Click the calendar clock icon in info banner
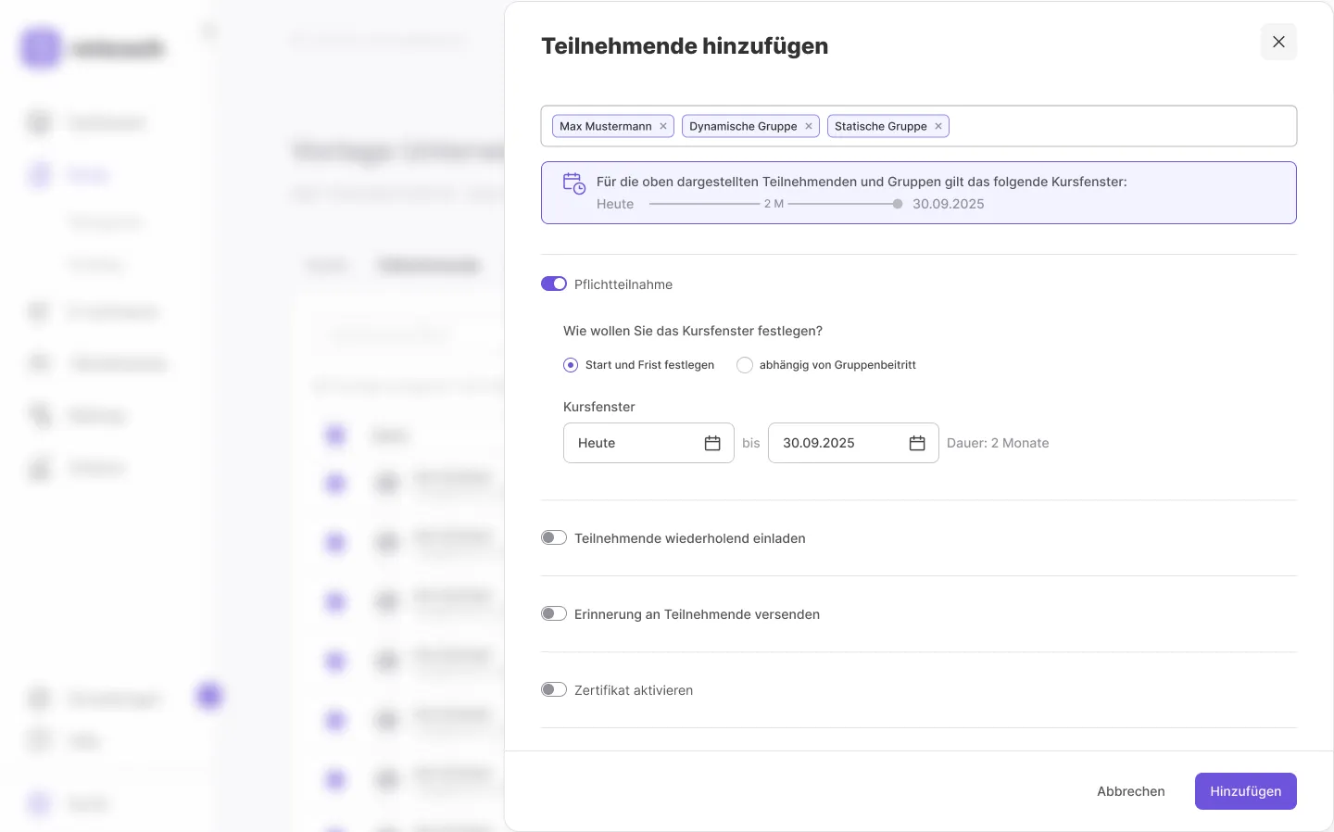Viewport: 1334px width, 832px height. click(x=574, y=183)
